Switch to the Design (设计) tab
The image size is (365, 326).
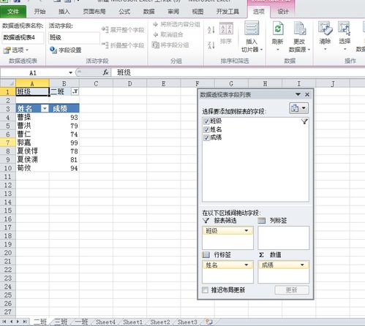point(283,12)
